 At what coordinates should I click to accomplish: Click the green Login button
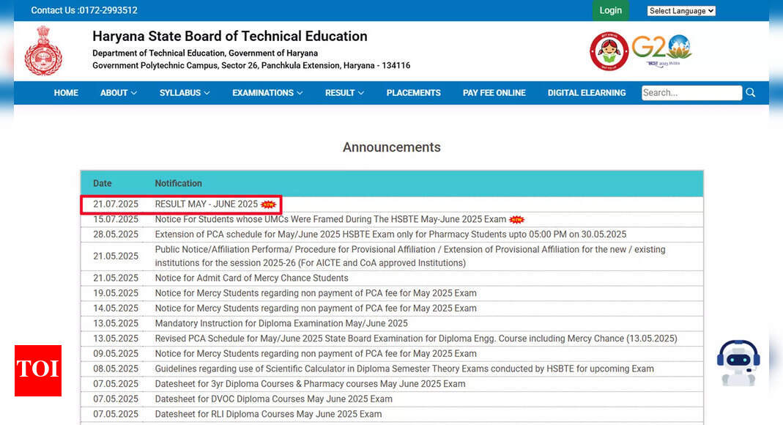(x=610, y=10)
